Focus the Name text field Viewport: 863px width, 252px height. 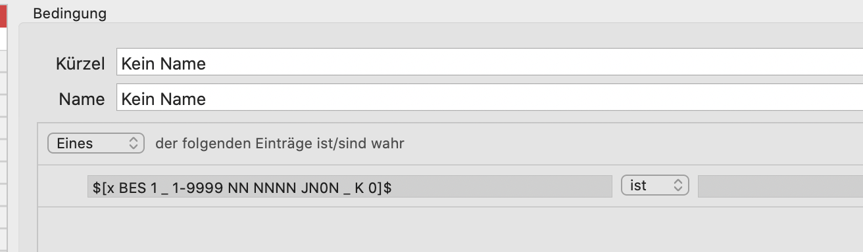[489, 98]
